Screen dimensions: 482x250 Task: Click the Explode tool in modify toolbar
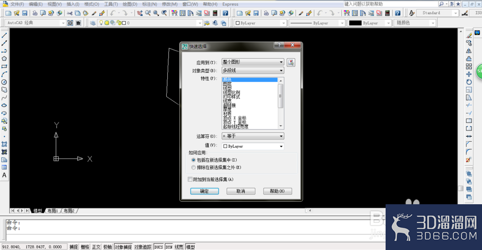469,160
